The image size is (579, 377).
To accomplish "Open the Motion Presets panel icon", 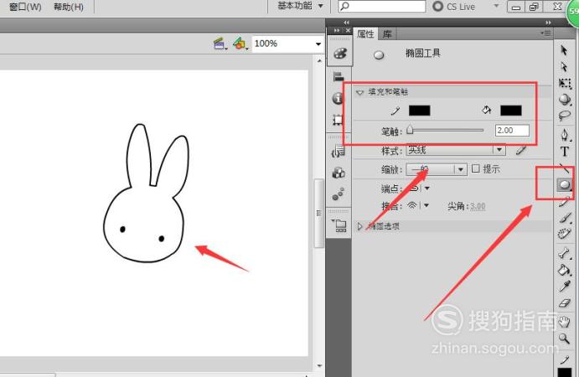I will [339, 194].
